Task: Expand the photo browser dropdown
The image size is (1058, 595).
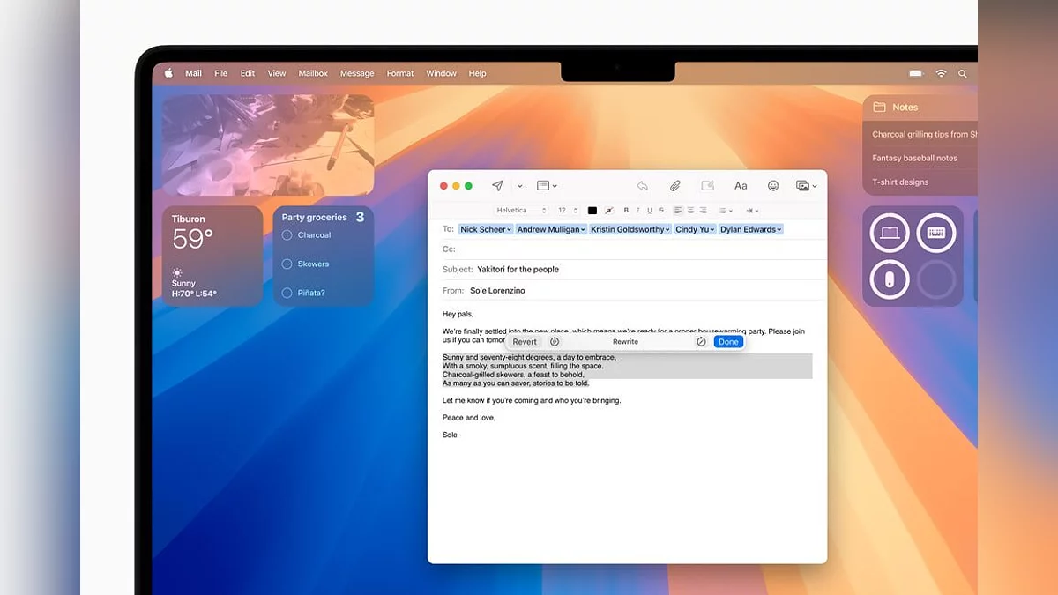Action: pos(806,186)
